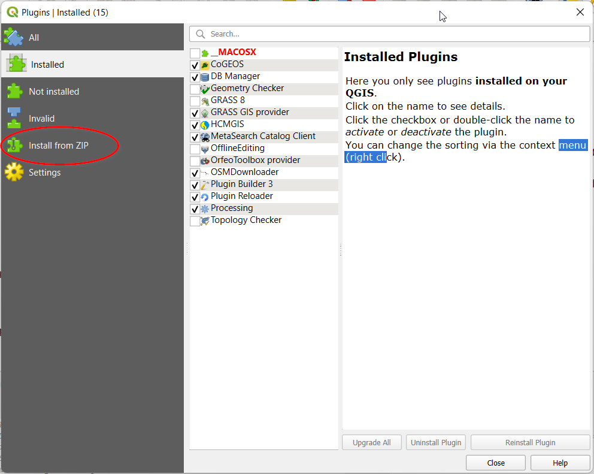This screenshot has width=594, height=474.
Task: Uncheck the MetaSearch Catalog Client checkbox
Action: coord(195,137)
